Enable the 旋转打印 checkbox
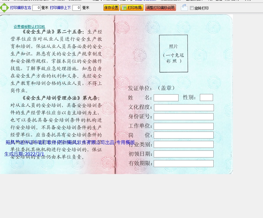This screenshot has width=263, height=218. 192,8
